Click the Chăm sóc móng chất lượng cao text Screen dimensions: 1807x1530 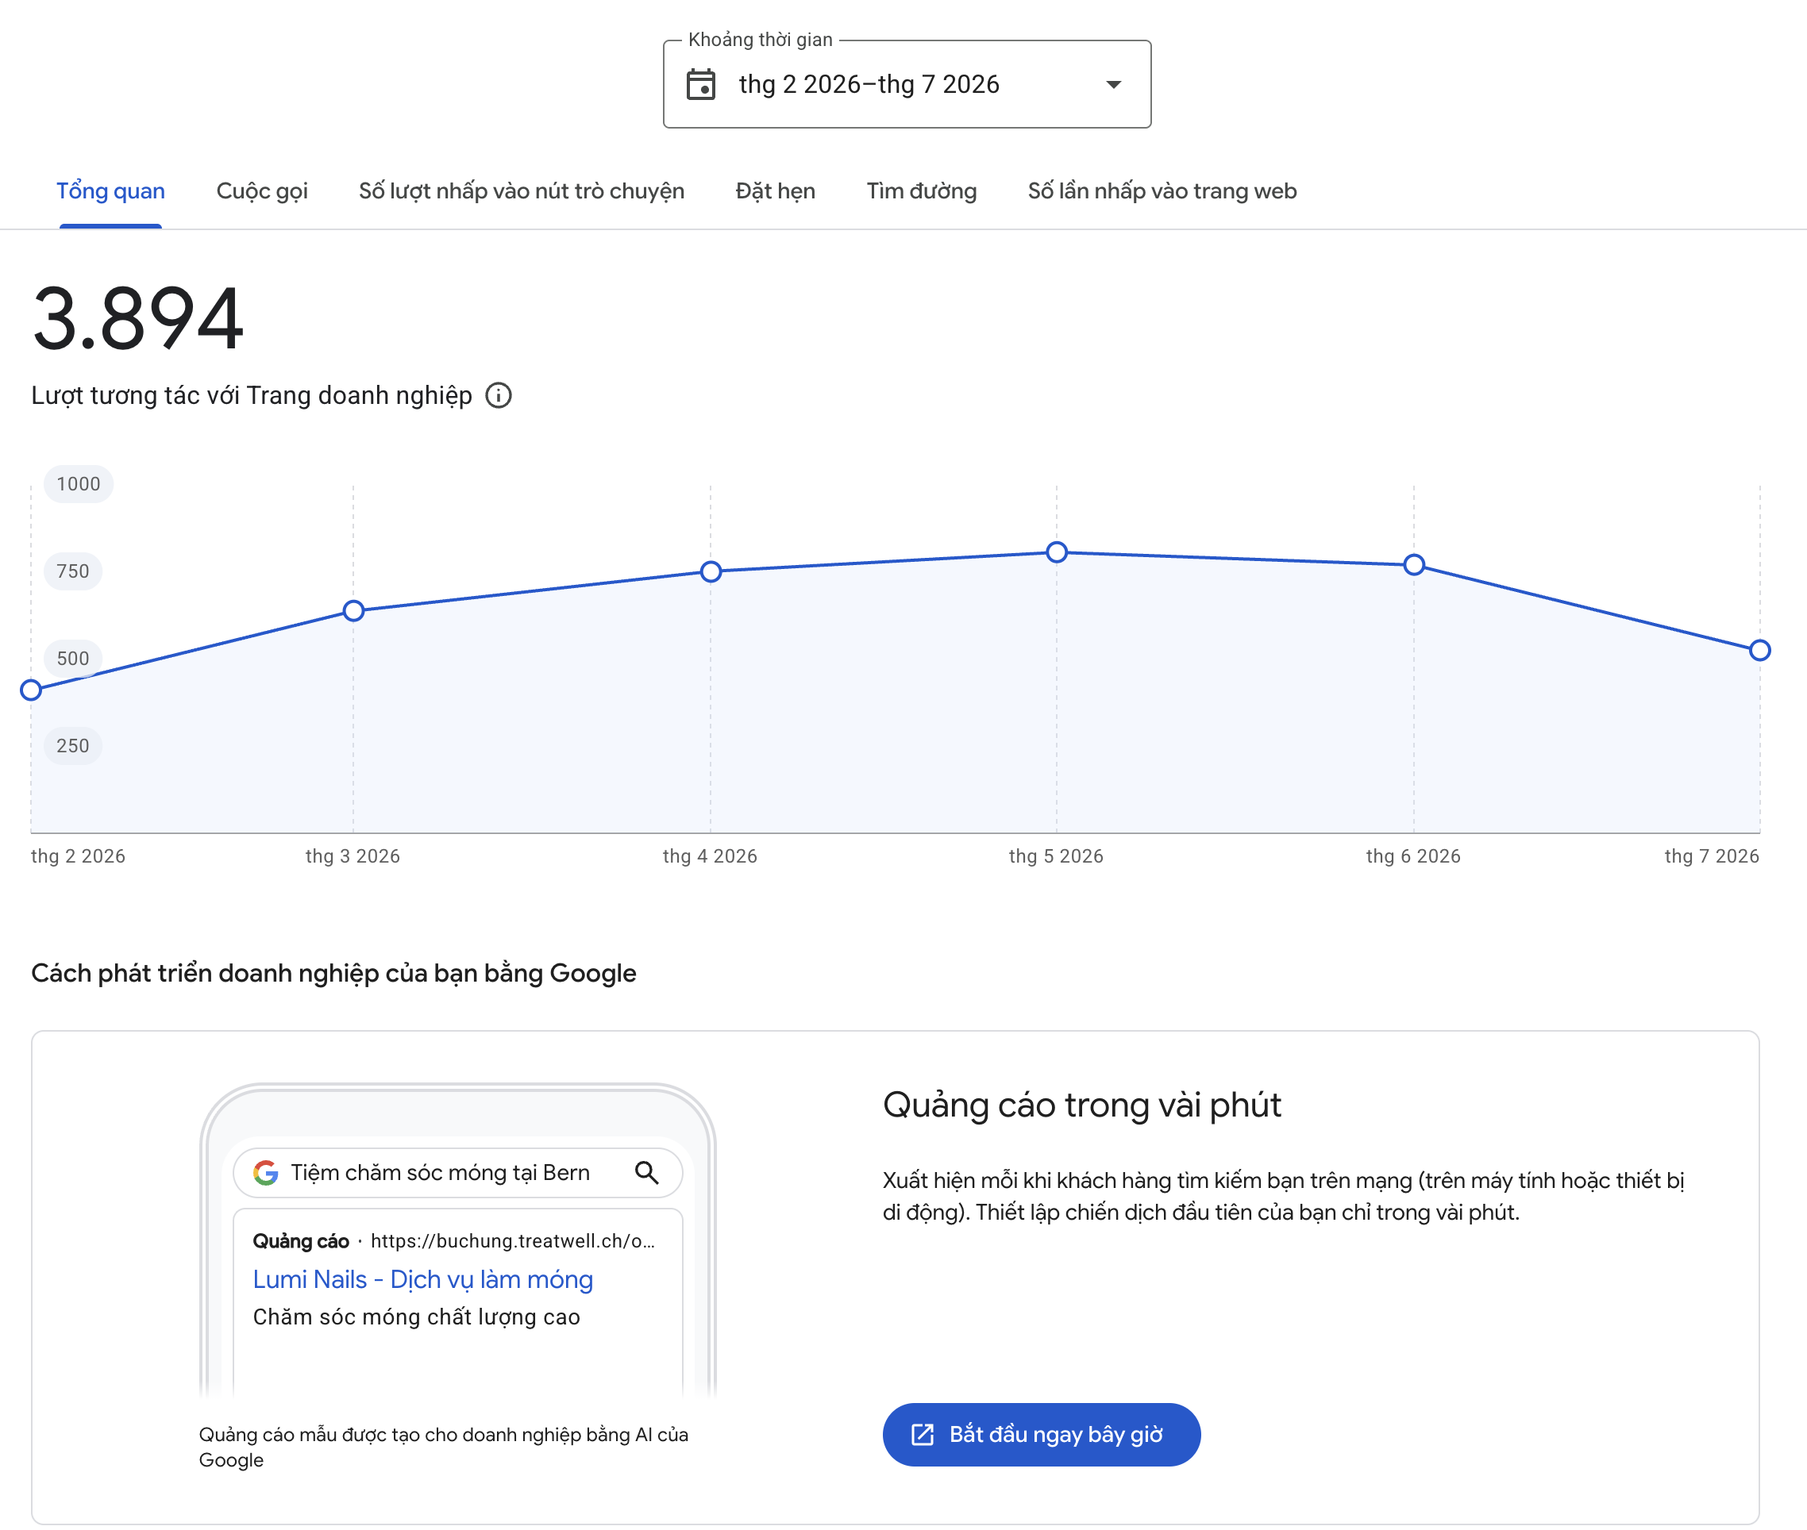(417, 1317)
